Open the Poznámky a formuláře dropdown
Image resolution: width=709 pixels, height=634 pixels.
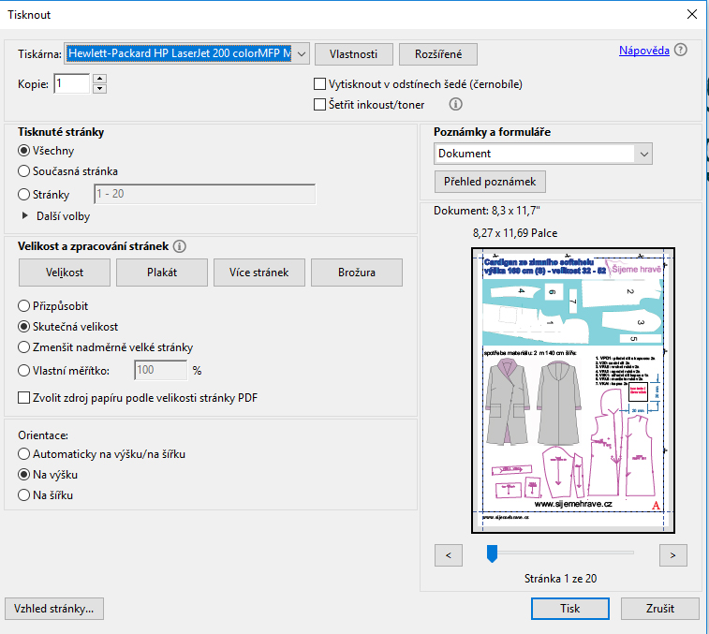click(x=542, y=154)
